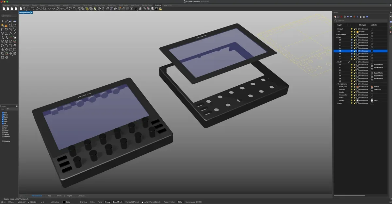Lock the Labels layer via padlock icon
Image resolution: width=392 pixels, height=204 pixels.
(354, 100)
